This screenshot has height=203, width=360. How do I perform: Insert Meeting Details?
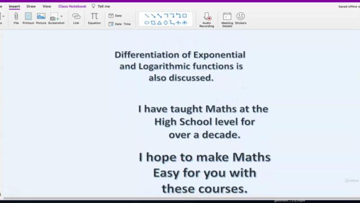pyautogui.click(x=227, y=20)
